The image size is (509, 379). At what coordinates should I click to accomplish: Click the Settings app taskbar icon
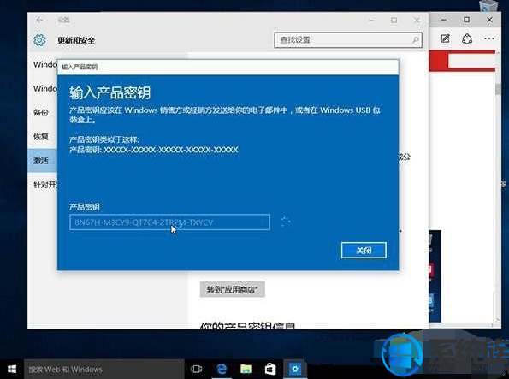pyautogui.click(x=295, y=369)
